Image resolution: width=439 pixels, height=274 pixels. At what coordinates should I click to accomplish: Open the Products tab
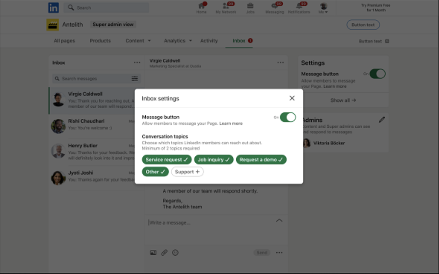tap(100, 41)
